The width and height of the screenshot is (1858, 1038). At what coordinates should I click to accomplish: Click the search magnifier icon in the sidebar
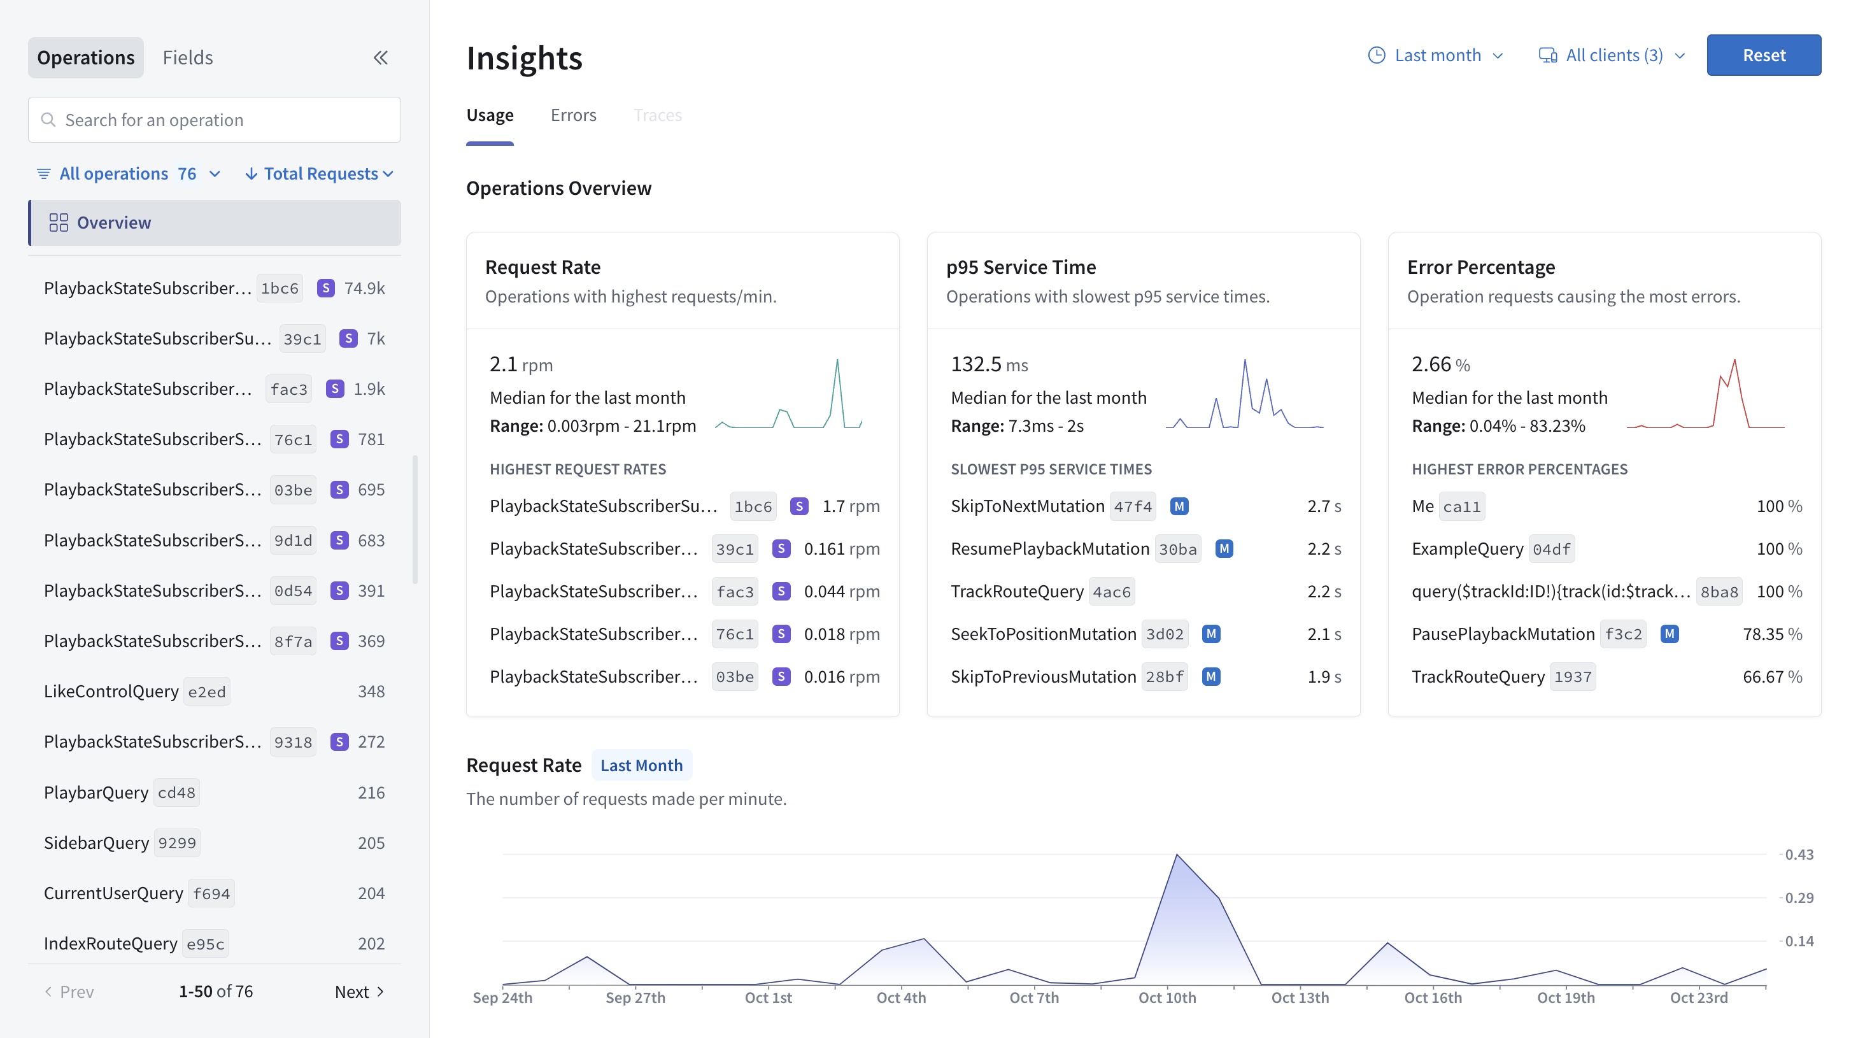pos(48,119)
